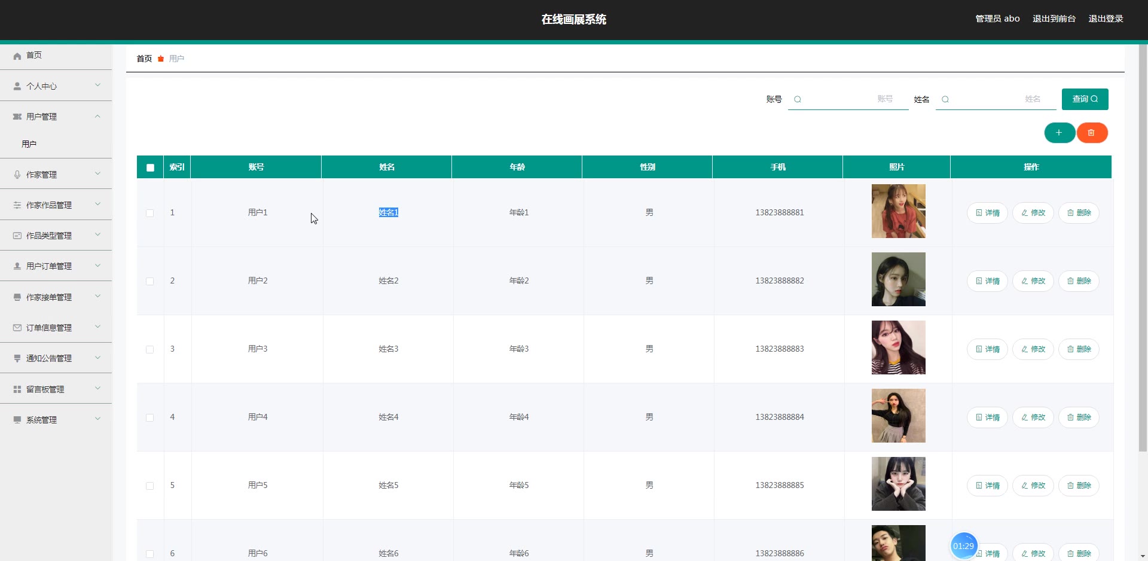This screenshot has height=561, width=1148.
Task: Go to 首页 via breadcrumb
Action: [x=144, y=59]
